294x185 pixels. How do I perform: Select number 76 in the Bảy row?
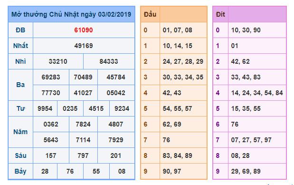coord(70,171)
